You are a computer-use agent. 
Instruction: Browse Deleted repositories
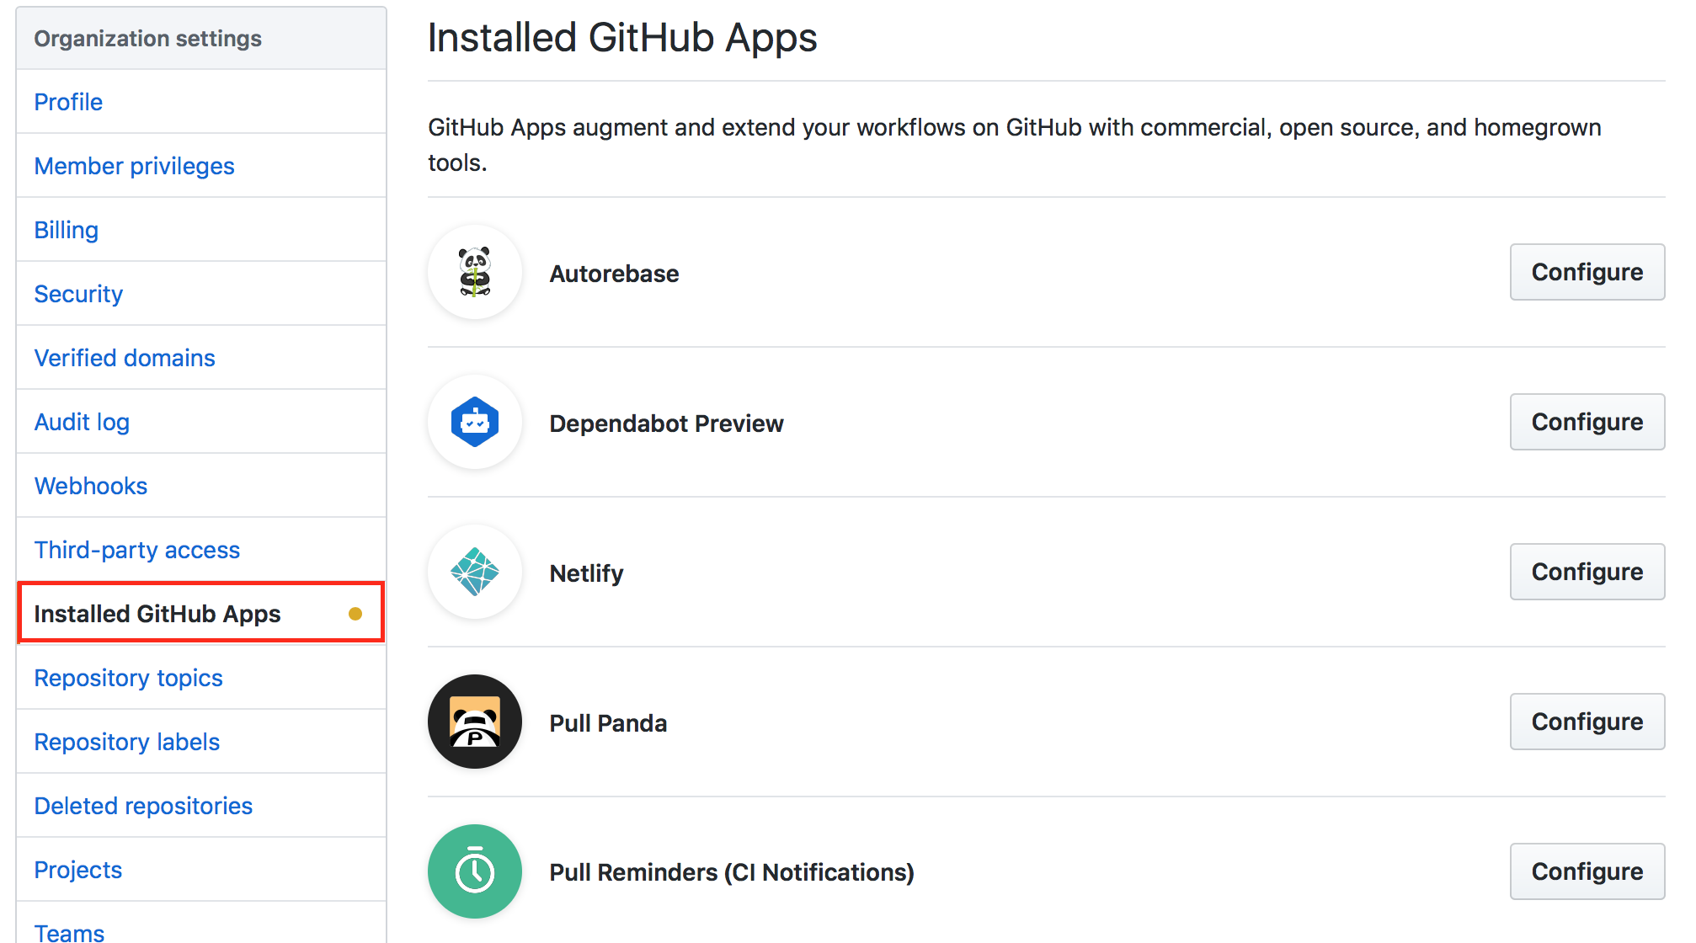(143, 806)
